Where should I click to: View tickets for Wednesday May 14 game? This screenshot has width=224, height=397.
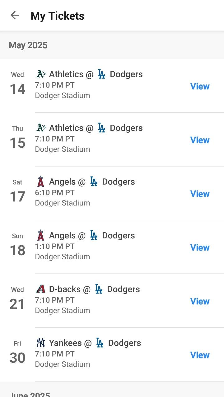[x=200, y=86]
